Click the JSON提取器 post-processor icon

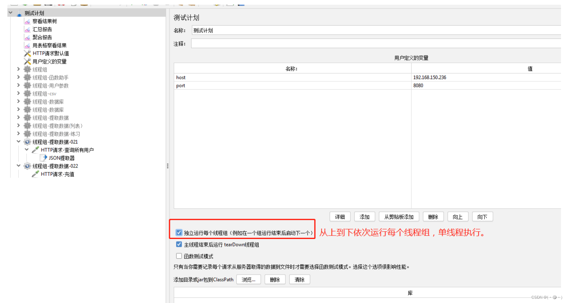44,158
